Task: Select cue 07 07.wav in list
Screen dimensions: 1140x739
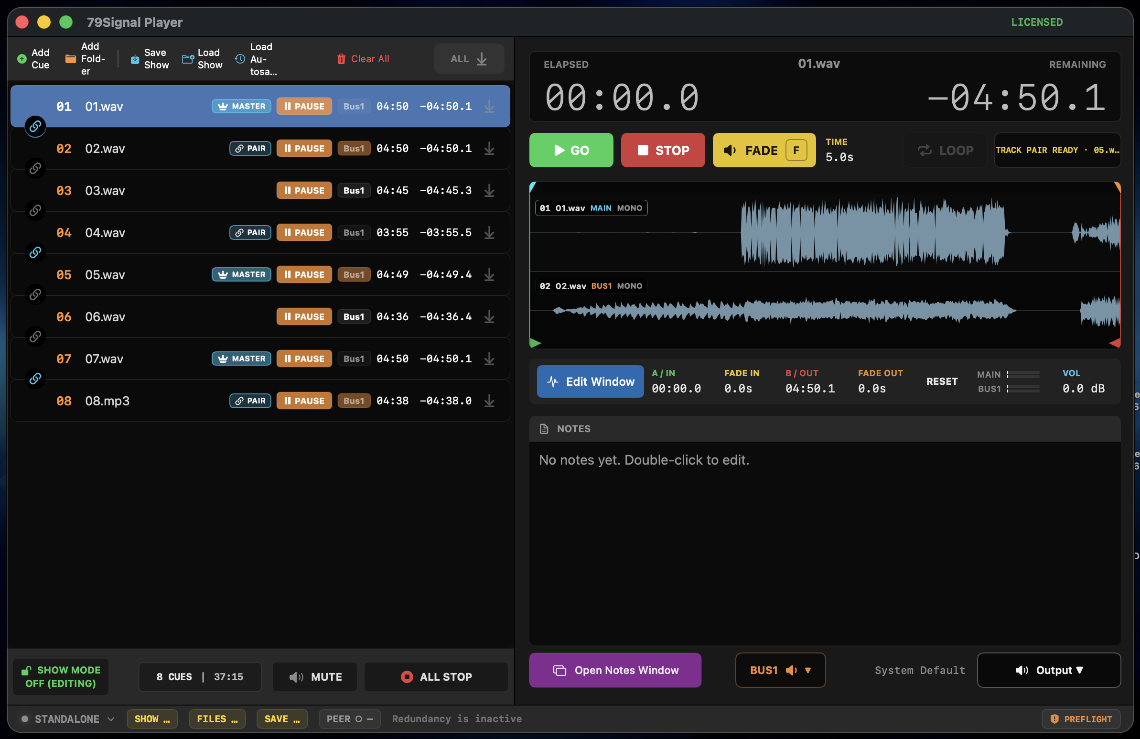Action: (260, 359)
